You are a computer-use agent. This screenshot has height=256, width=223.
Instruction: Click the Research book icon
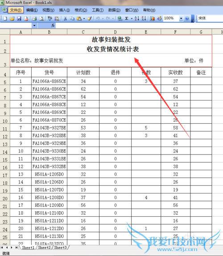[57, 18]
